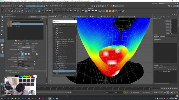Click the Reset Tool button
This screenshot has height=100, width=179.
coord(34,17)
